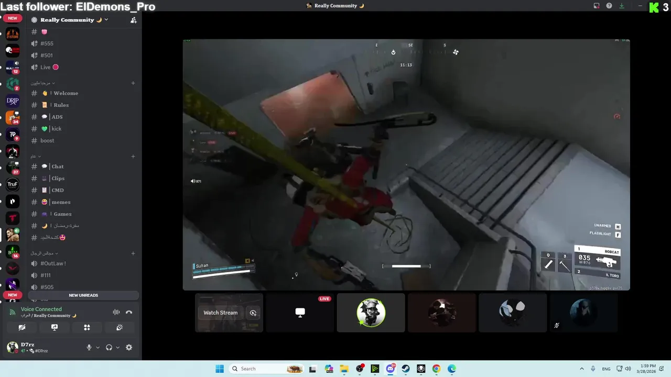
Task: Open the Welcome channel
Action: [83, 93]
